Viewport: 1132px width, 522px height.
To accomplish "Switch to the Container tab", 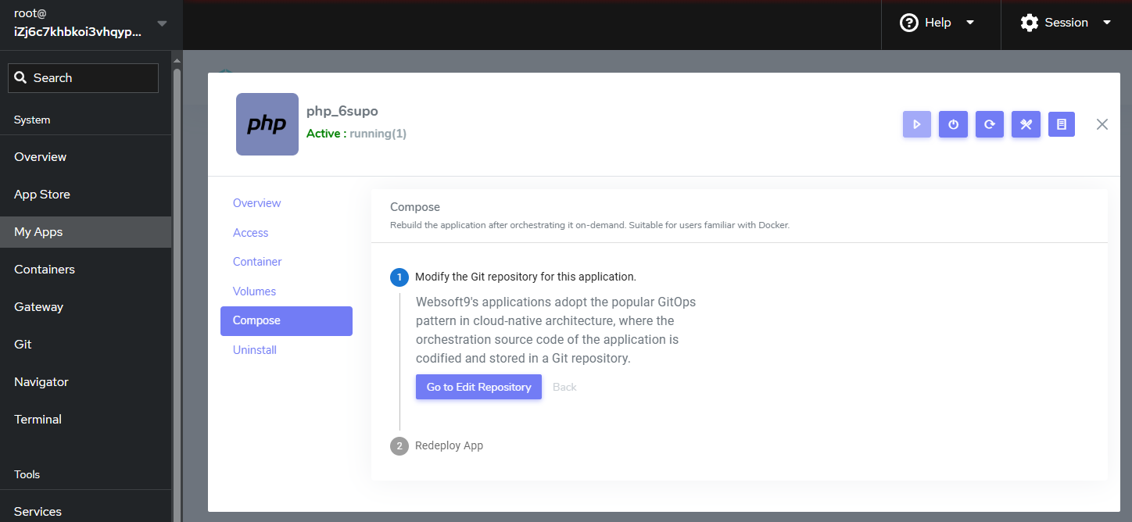I will [257, 262].
